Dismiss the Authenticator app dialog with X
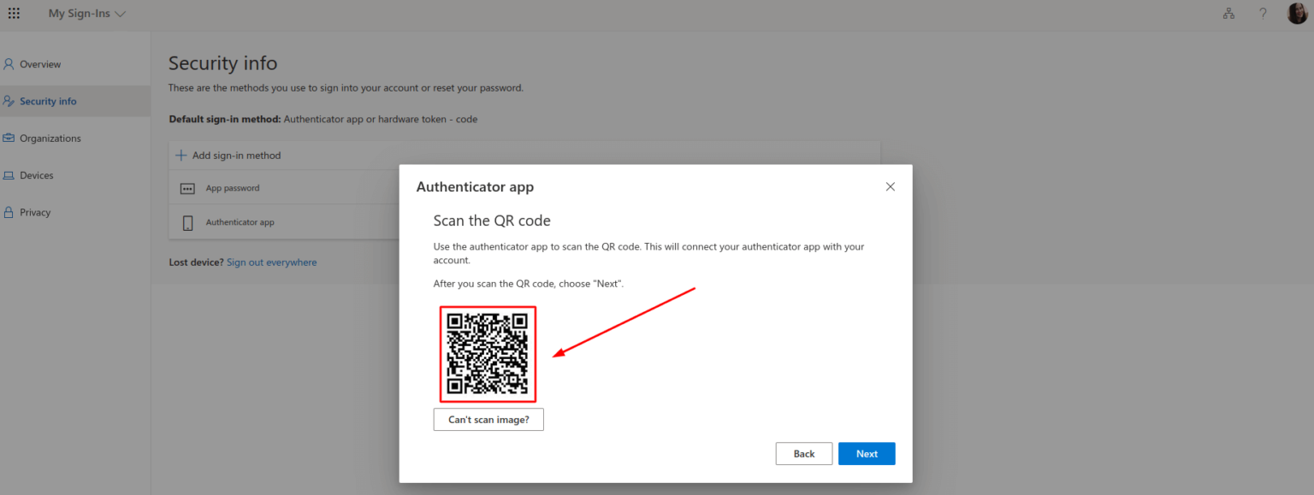Image resolution: width=1314 pixels, height=495 pixels. (x=890, y=186)
